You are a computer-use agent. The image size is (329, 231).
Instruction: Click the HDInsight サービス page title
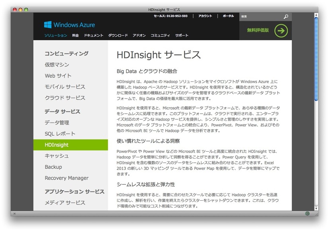tap(159, 55)
